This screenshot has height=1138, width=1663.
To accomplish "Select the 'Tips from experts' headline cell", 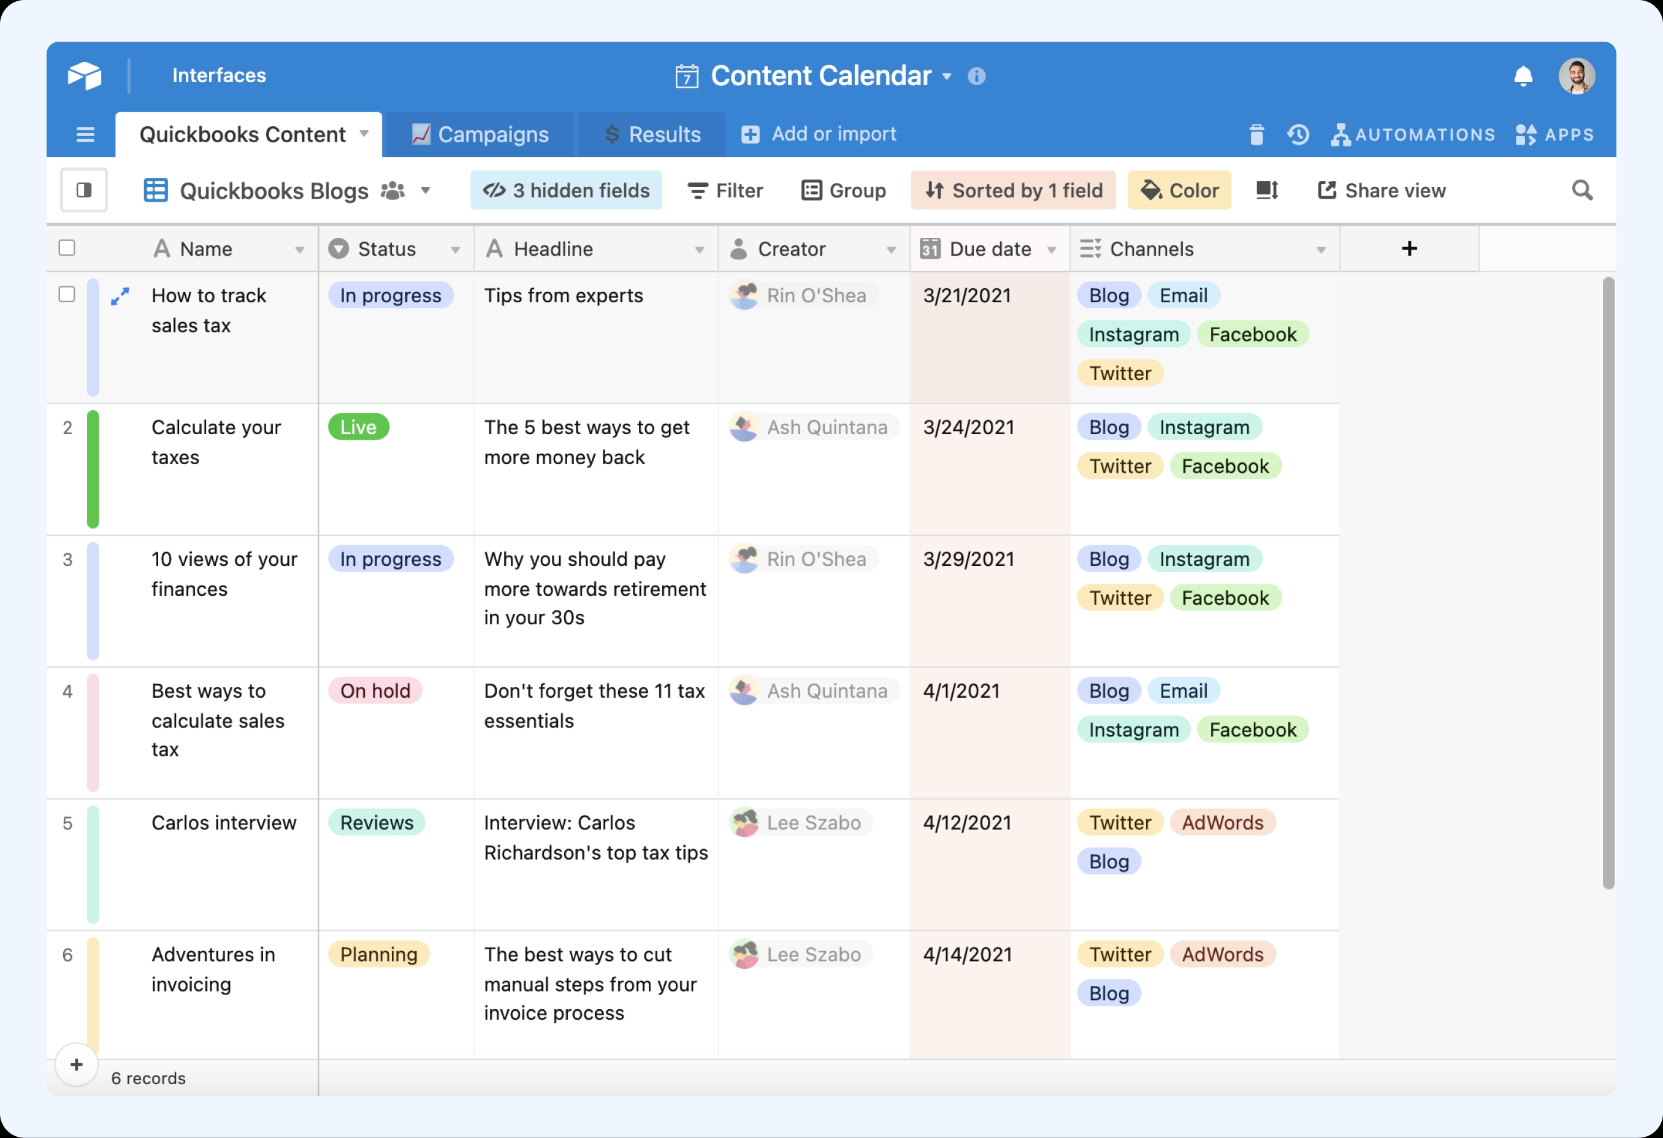I will click(x=596, y=338).
